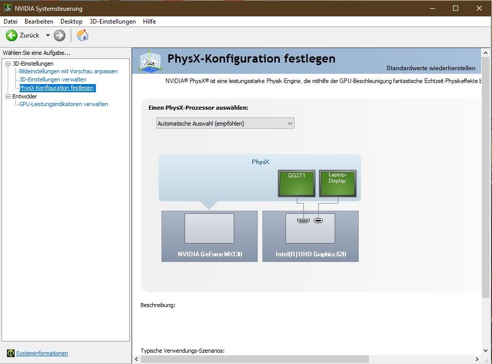The height and width of the screenshot is (364, 492).
Task: Click the PhysX header icon
Action: coord(150,61)
